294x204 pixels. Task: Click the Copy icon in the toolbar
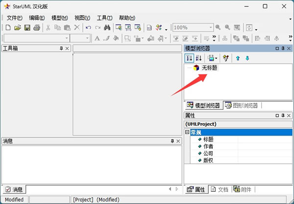click(x=57, y=28)
